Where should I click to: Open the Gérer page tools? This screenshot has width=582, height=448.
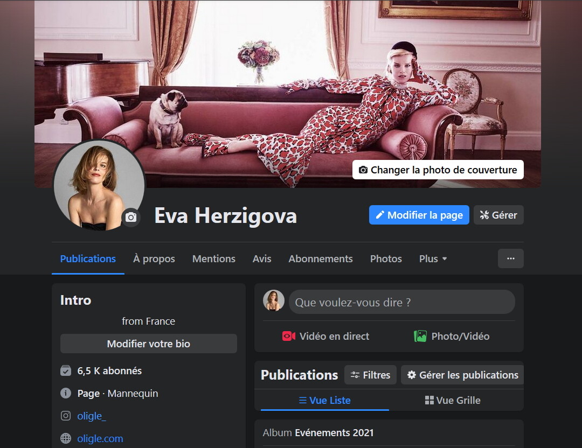click(x=498, y=215)
